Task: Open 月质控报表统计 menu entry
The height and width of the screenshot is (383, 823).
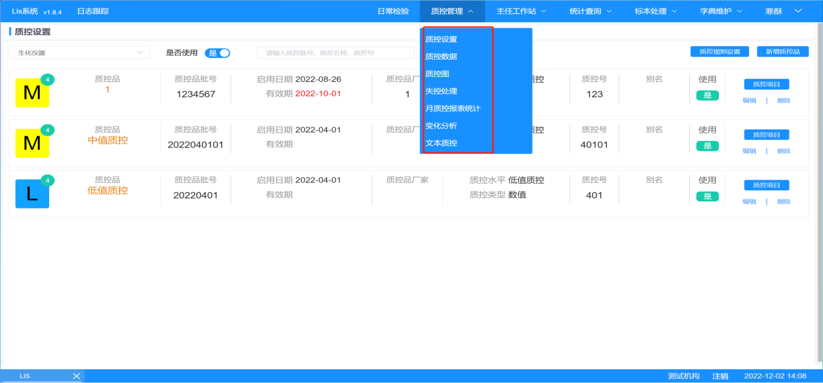Action: point(453,108)
